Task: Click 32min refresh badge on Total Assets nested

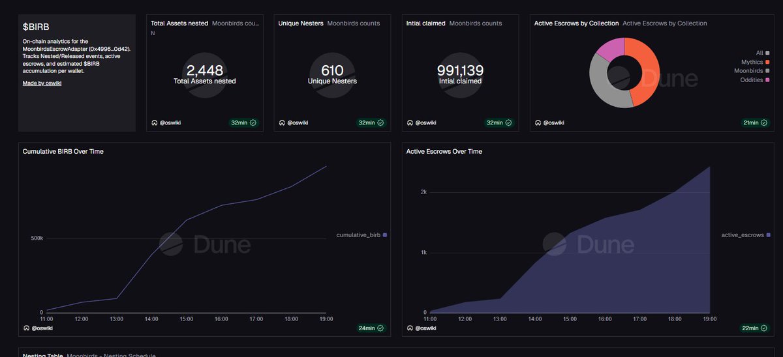Action: pos(243,122)
